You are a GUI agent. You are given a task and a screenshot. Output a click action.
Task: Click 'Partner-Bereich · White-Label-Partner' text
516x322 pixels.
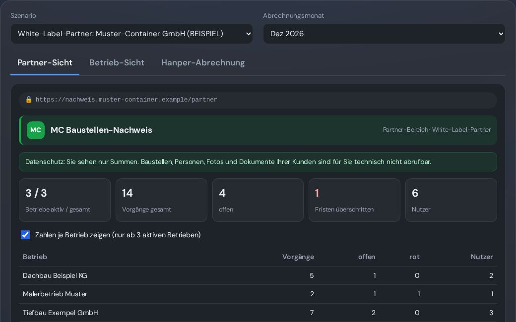click(x=437, y=130)
